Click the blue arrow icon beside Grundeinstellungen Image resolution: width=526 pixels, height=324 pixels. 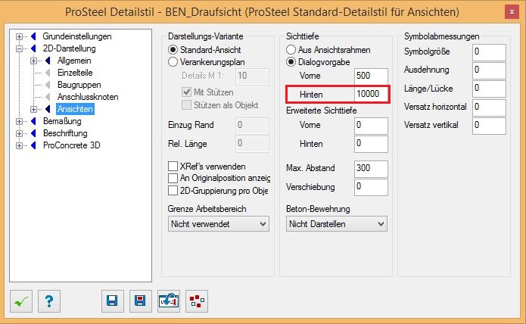coord(33,36)
